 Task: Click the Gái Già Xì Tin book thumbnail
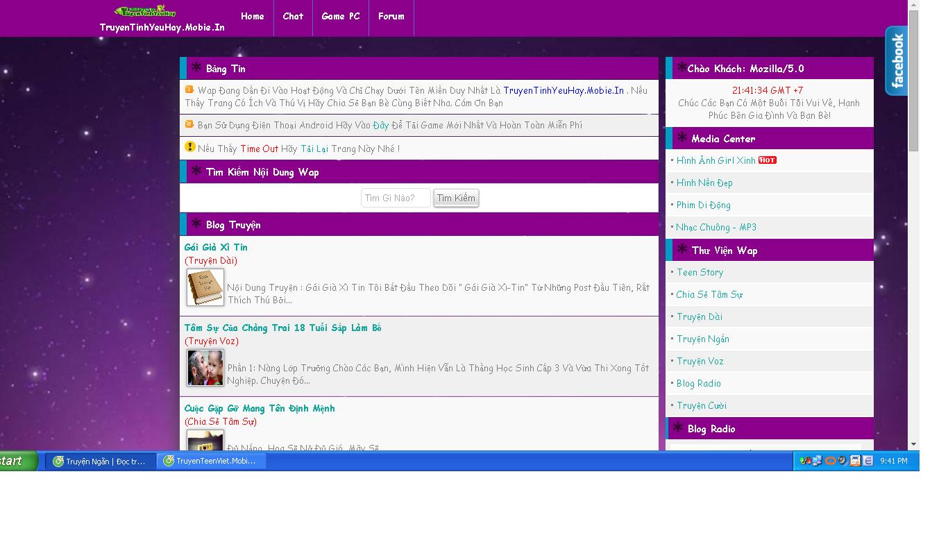click(x=205, y=287)
